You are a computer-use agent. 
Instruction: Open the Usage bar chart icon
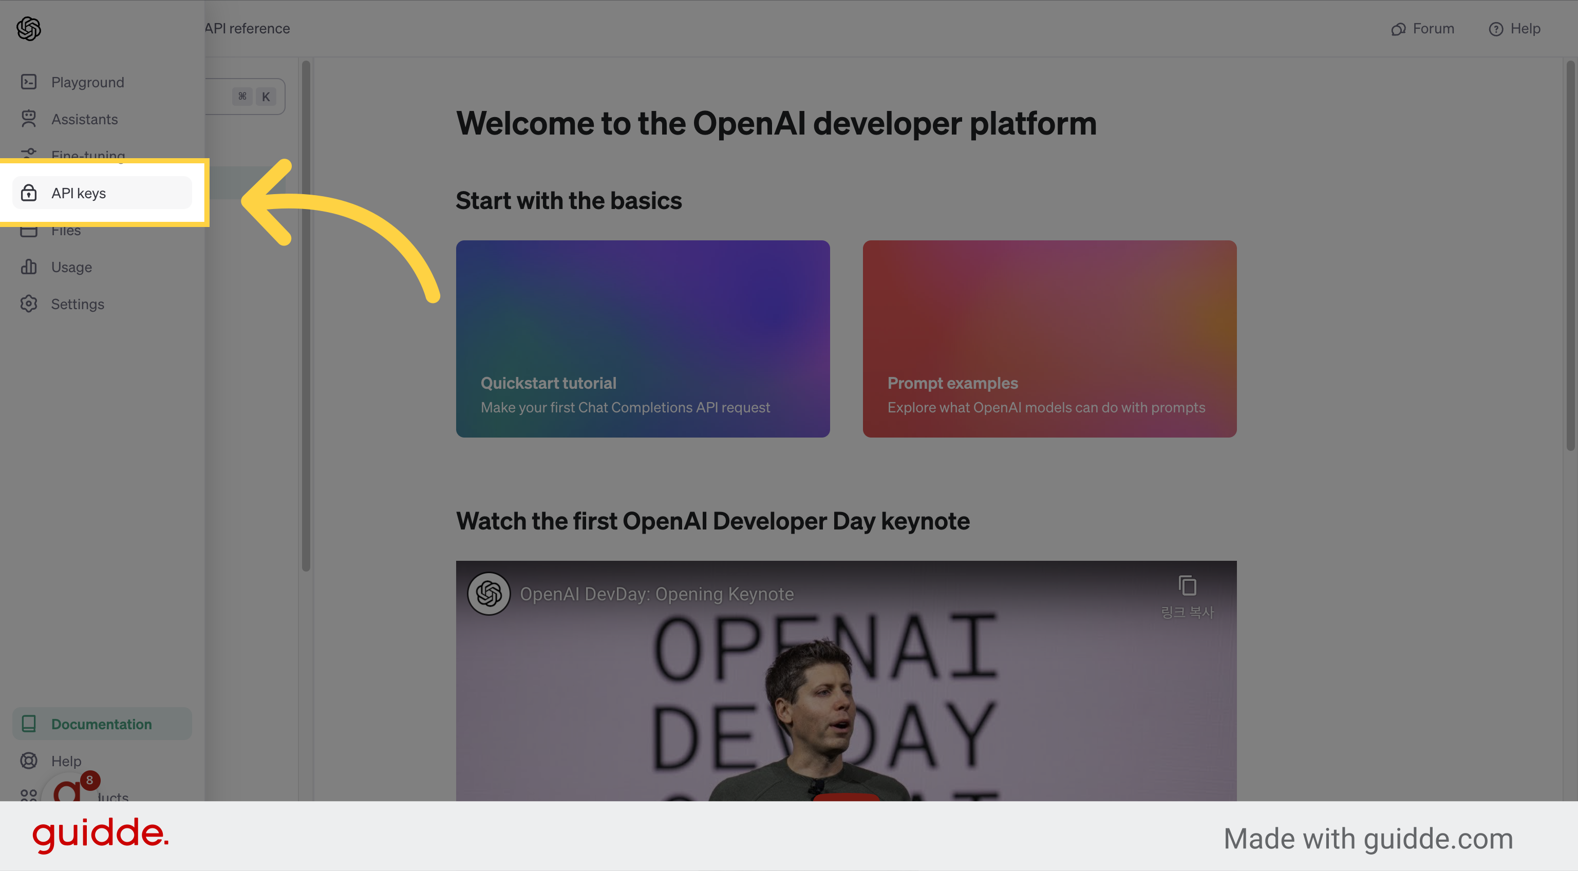pos(29,267)
